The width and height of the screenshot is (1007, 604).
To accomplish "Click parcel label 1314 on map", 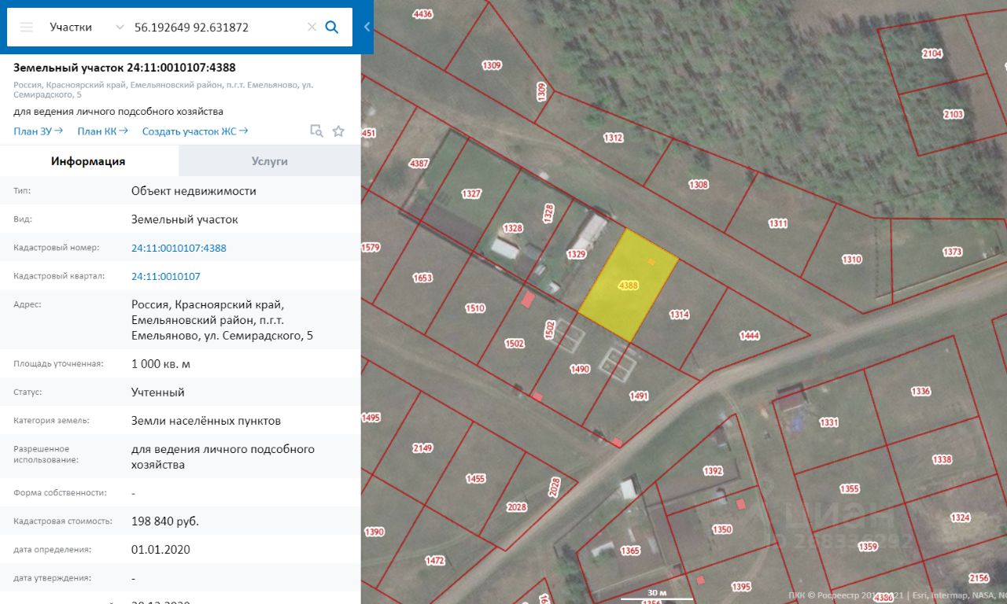I will tap(679, 315).
